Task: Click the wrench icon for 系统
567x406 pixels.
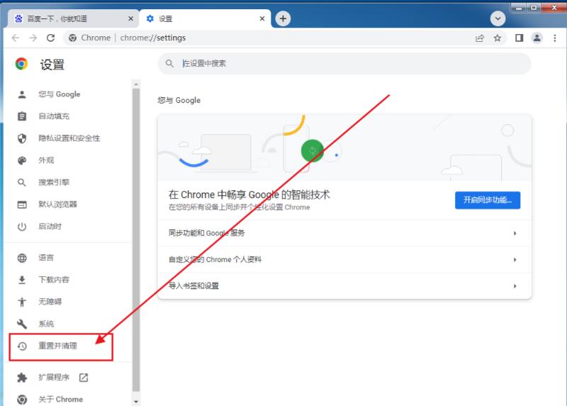Action: click(22, 324)
